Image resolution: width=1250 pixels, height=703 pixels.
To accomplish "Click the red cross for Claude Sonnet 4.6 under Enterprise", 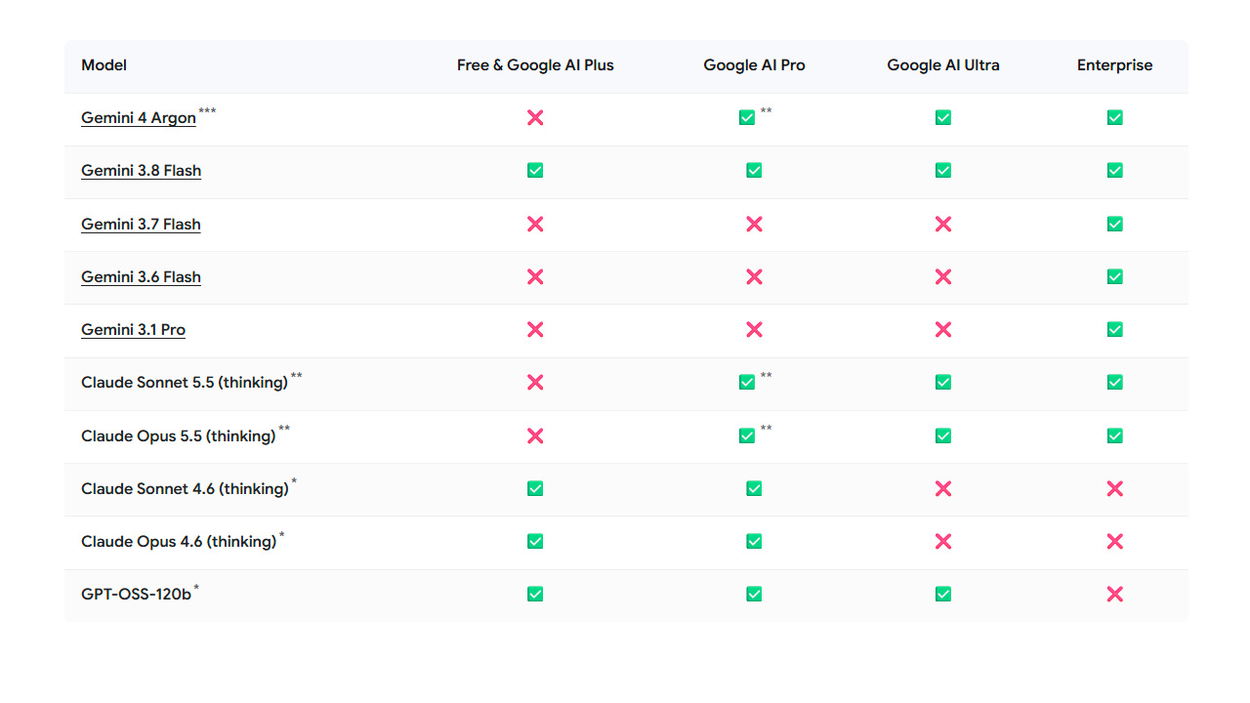I will tap(1115, 489).
